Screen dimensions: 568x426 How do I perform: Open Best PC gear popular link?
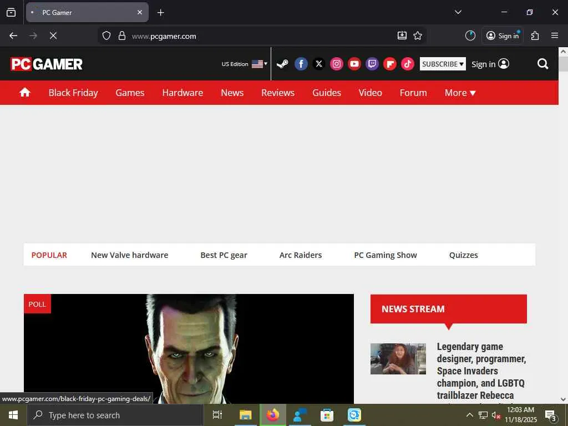click(x=224, y=255)
